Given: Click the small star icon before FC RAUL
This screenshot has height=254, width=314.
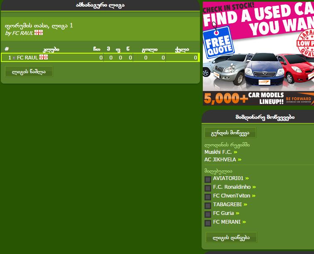Looking at the screenshot, I should coord(14,58).
